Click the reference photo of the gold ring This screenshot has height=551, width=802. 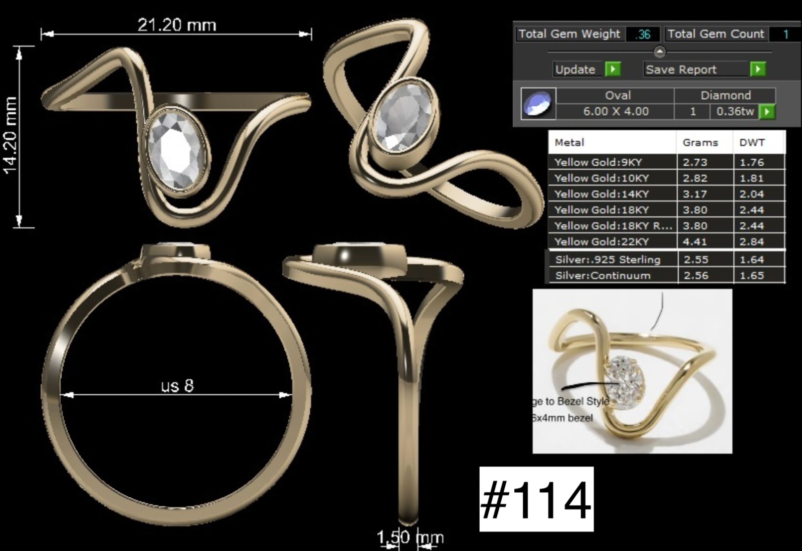632,371
